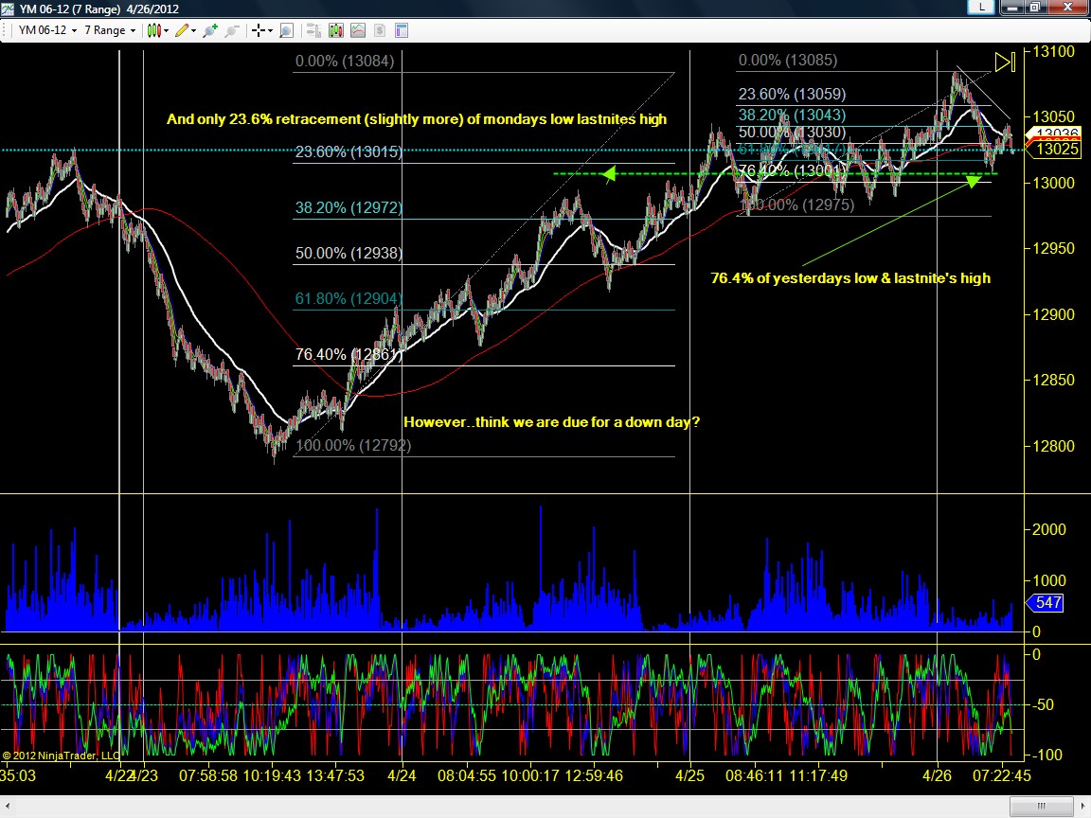Open the indicators chart icon
The height and width of the screenshot is (818, 1091).
point(358,30)
